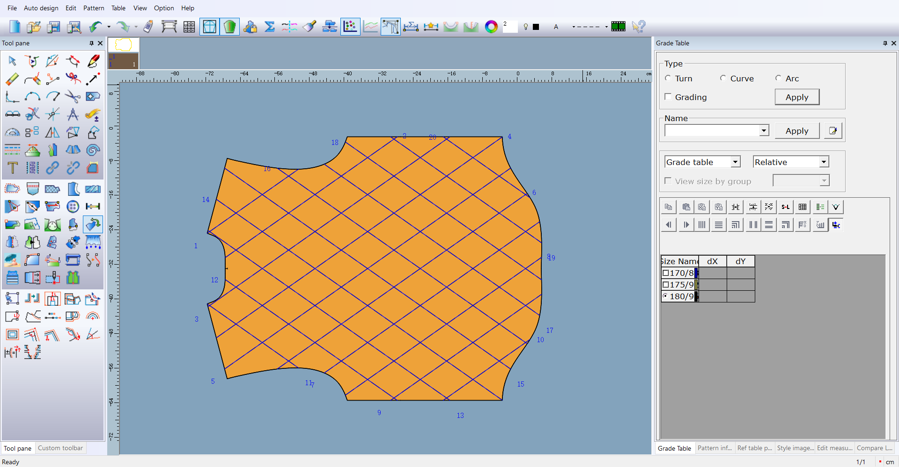Expand the Grade table dropdown

[736, 162]
